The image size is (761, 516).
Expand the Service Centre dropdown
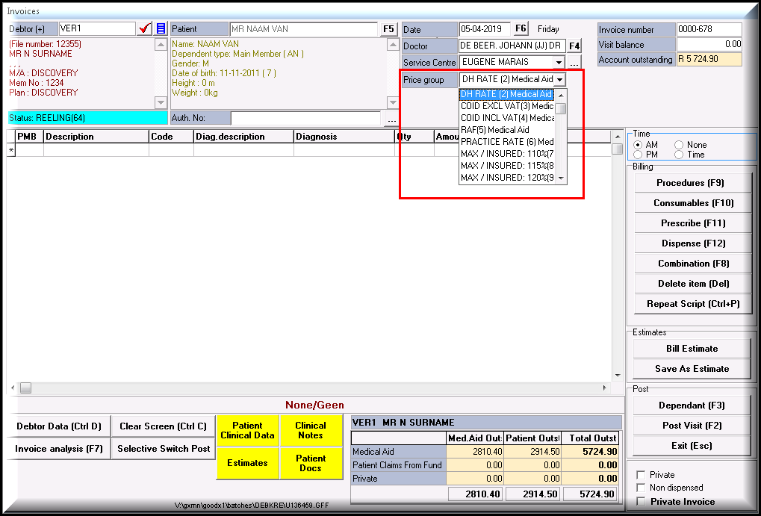pos(558,63)
